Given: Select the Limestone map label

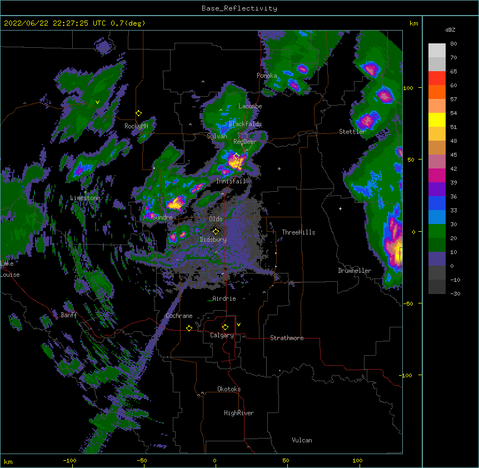Looking at the screenshot, I should 85,198.
